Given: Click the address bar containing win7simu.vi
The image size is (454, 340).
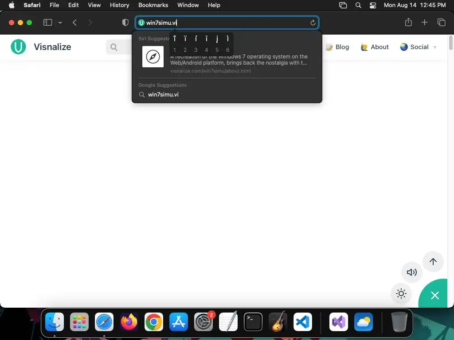Looking at the screenshot, I should pos(227,23).
